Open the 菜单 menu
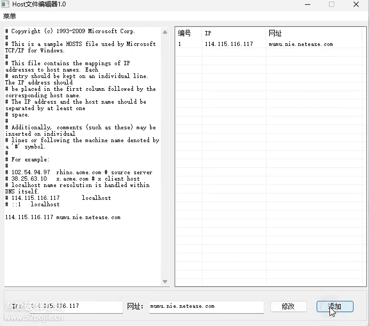Viewport: 369px width, 326px height. pos(10,16)
